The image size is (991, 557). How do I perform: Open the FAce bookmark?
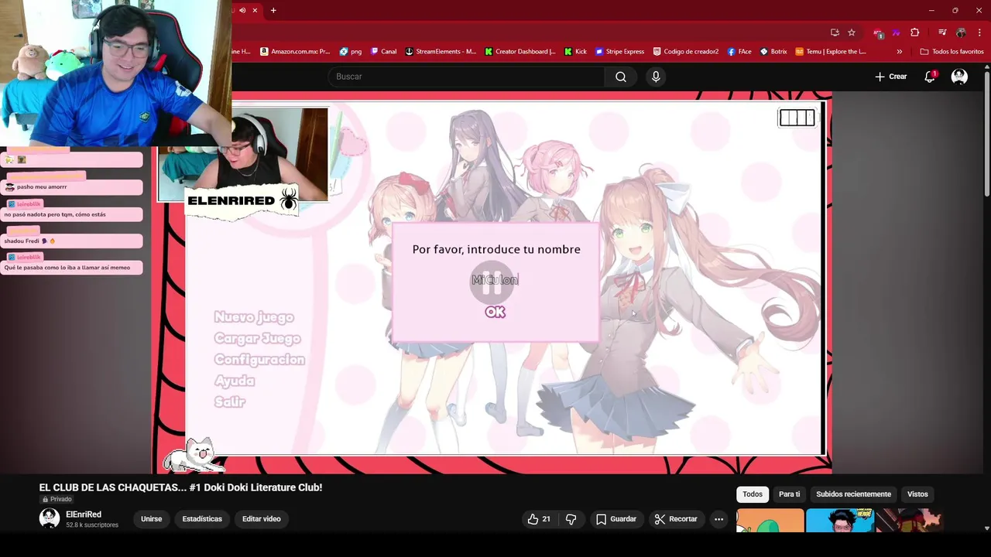click(739, 52)
